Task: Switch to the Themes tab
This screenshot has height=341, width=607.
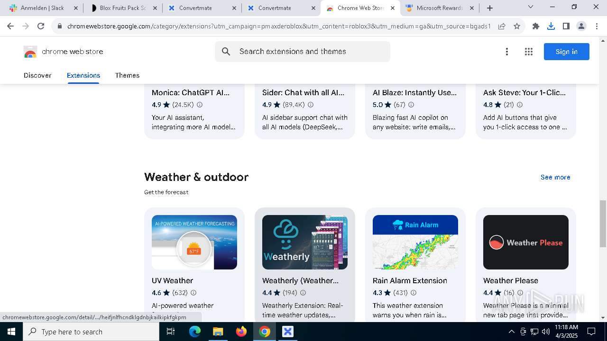Action: pos(127,75)
